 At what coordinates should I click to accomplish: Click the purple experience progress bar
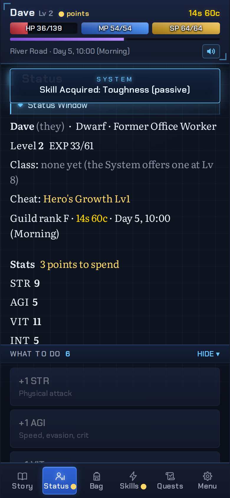115,39
